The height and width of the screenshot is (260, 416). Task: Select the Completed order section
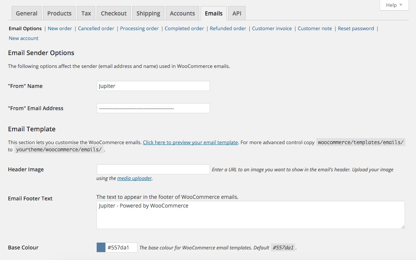[184, 28]
